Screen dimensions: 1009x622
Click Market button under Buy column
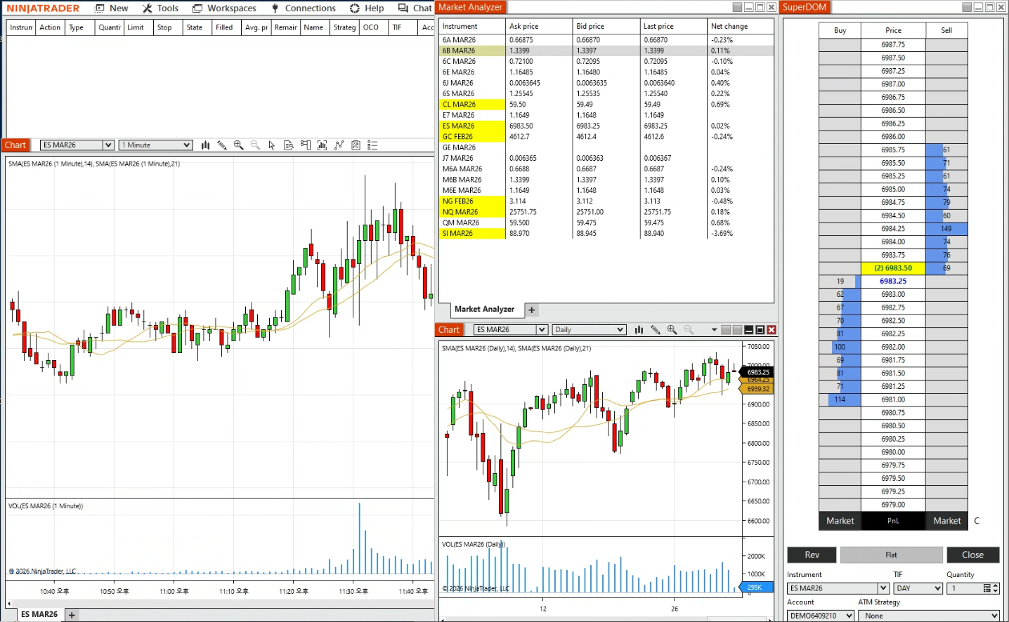click(840, 521)
